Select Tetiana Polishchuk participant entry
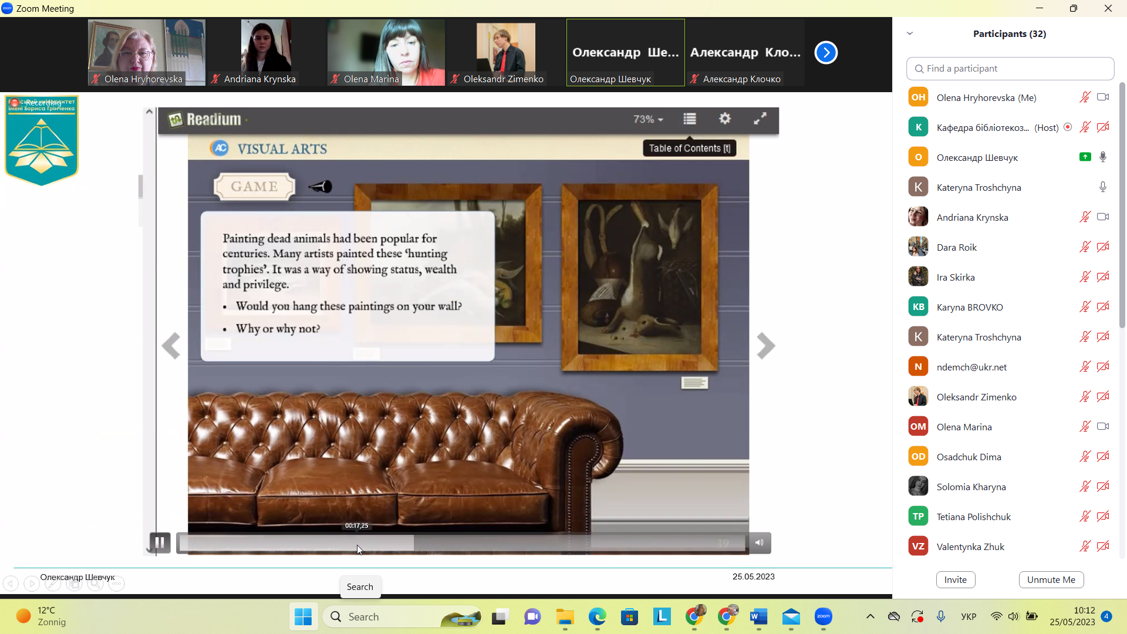 973,517
